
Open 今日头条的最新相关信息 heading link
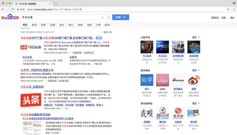(35, 114)
